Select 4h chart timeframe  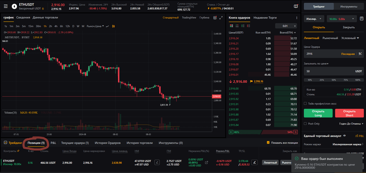[56, 26]
